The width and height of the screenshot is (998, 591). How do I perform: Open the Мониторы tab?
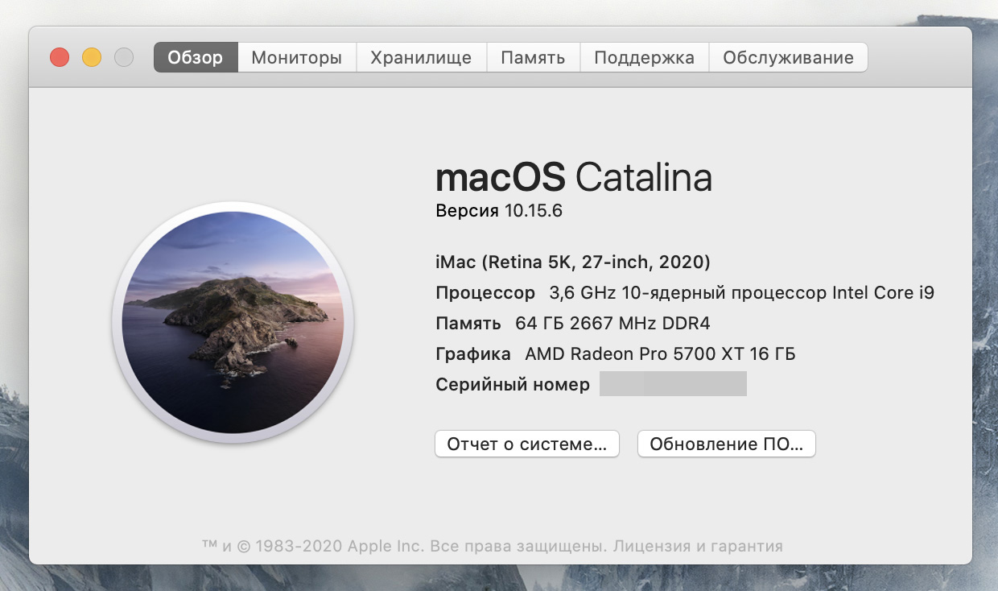point(296,58)
